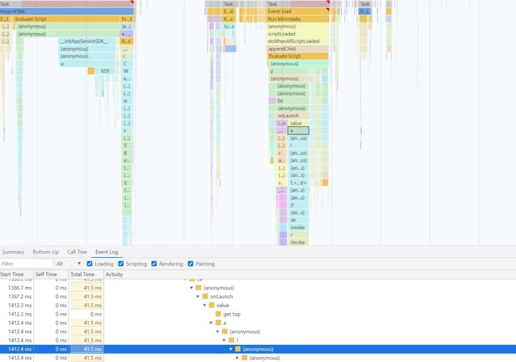
Task: Click the onLaunch block in the flame chart
Action: [292, 116]
